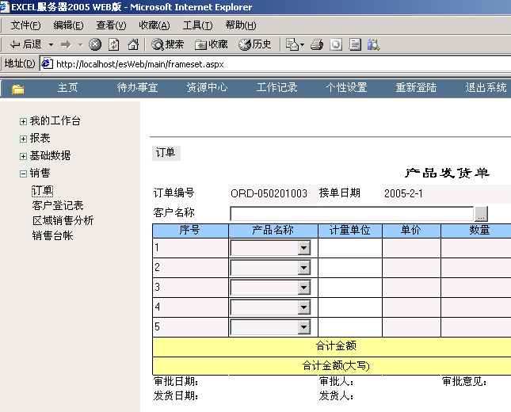This screenshot has height=412, width=511.
Task: Open product name dropdown in row 1
Action: coord(303,248)
